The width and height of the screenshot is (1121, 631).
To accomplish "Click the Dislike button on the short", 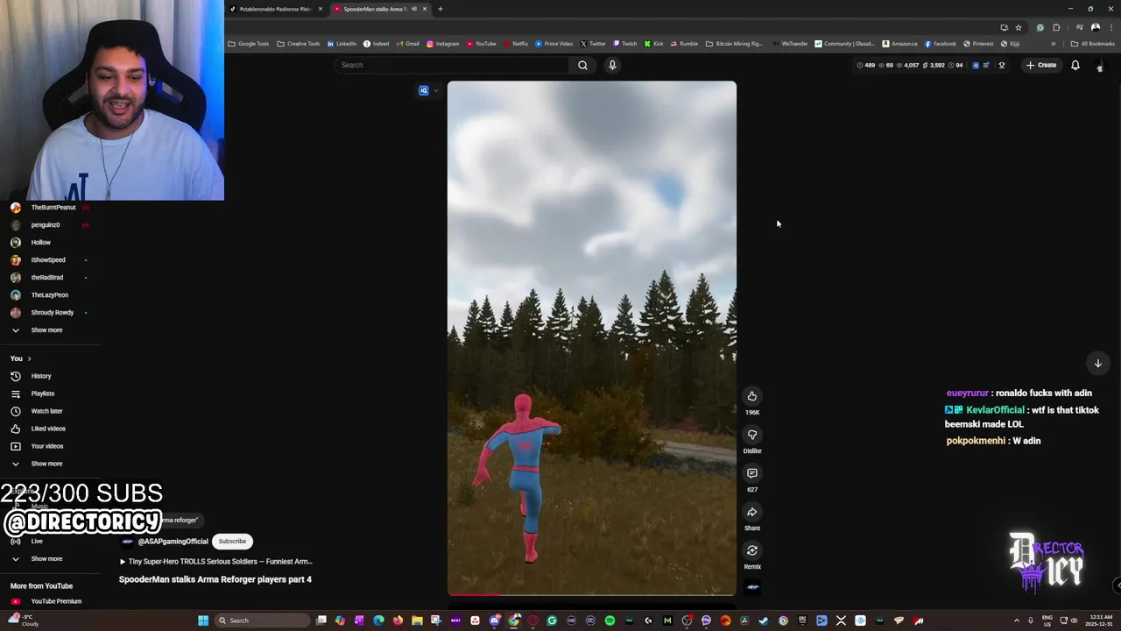I will click(x=751, y=435).
